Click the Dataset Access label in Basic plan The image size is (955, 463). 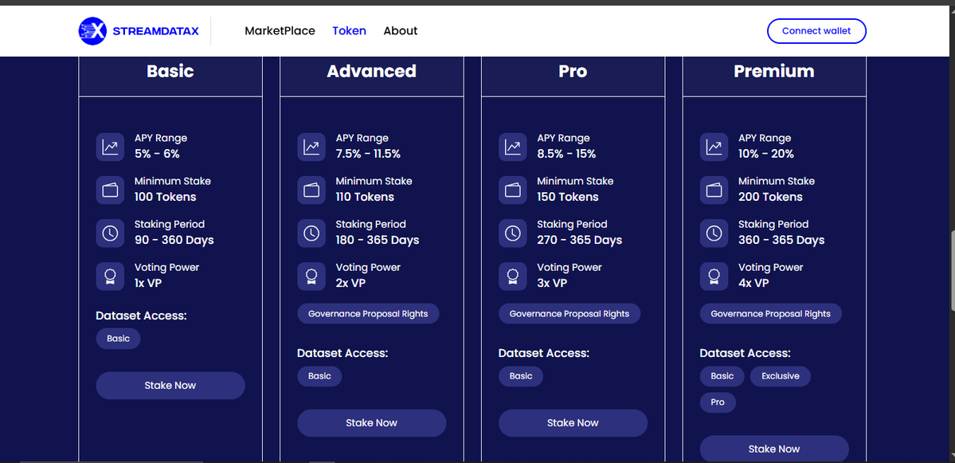tap(141, 316)
